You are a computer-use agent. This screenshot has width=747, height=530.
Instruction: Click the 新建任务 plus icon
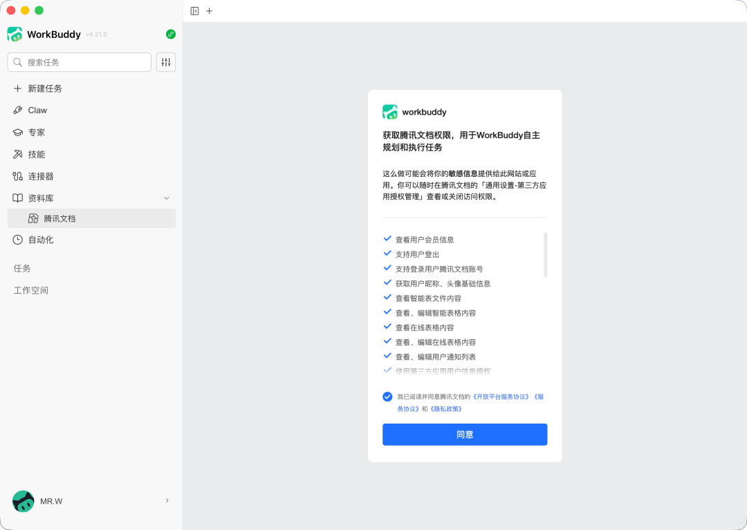(x=17, y=88)
